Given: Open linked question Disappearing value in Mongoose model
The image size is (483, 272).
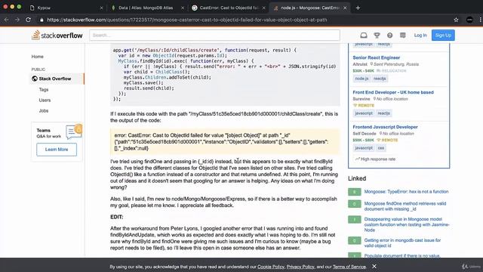Looking at the screenshot, I should coord(407,224).
